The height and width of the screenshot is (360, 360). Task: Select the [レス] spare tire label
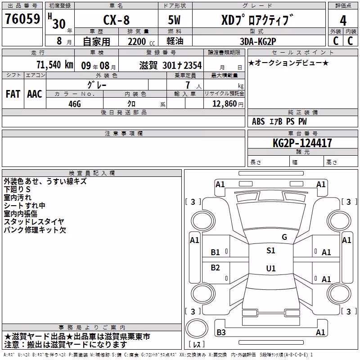click(197, 344)
